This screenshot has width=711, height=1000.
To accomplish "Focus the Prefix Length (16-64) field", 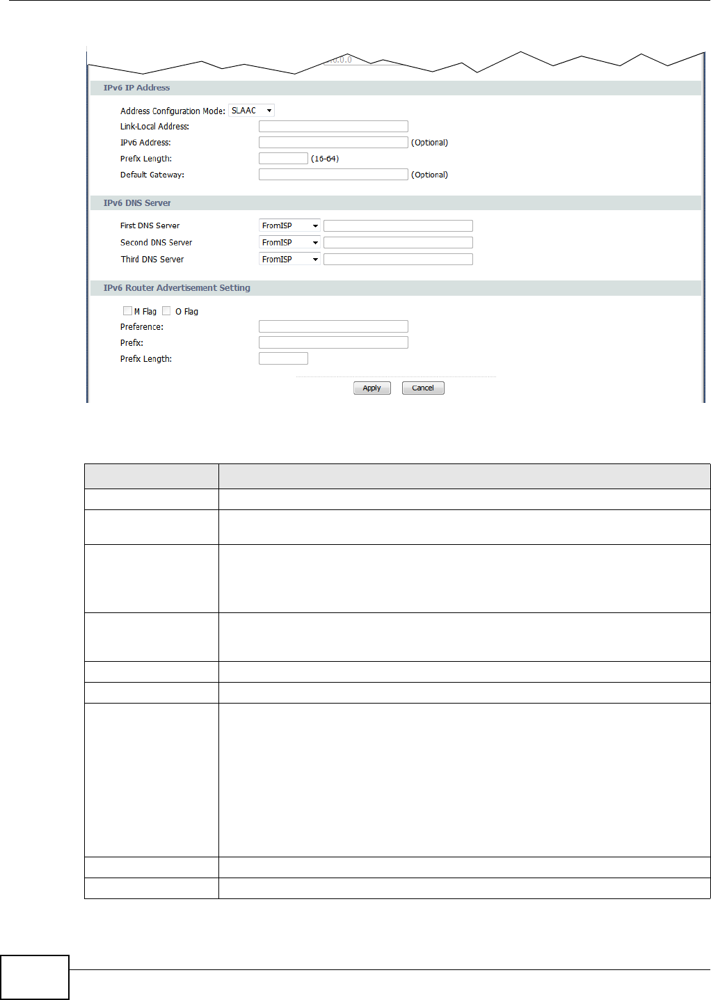I will tap(283, 158).
